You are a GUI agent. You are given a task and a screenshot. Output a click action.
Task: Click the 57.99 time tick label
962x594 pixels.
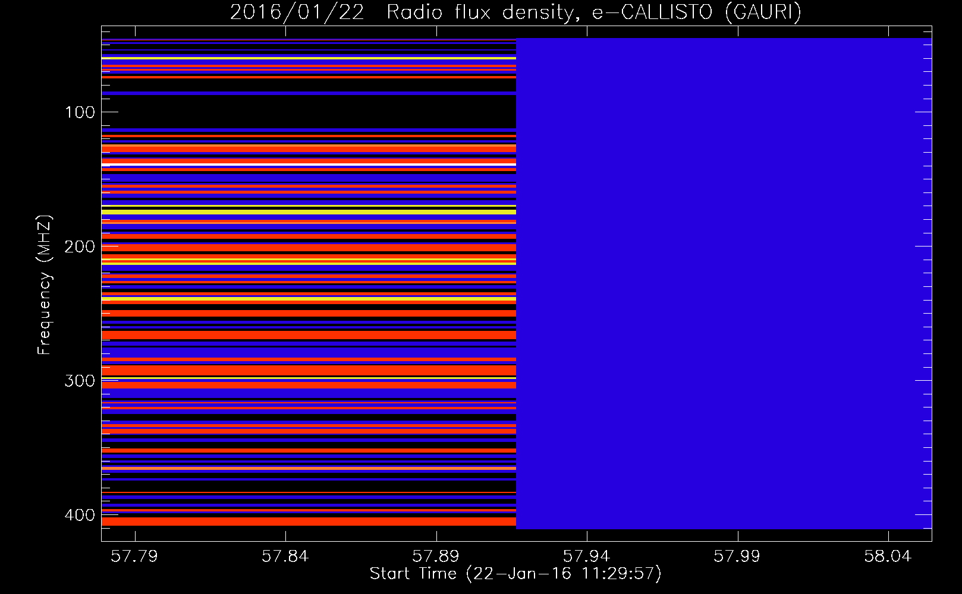[737, 556]
